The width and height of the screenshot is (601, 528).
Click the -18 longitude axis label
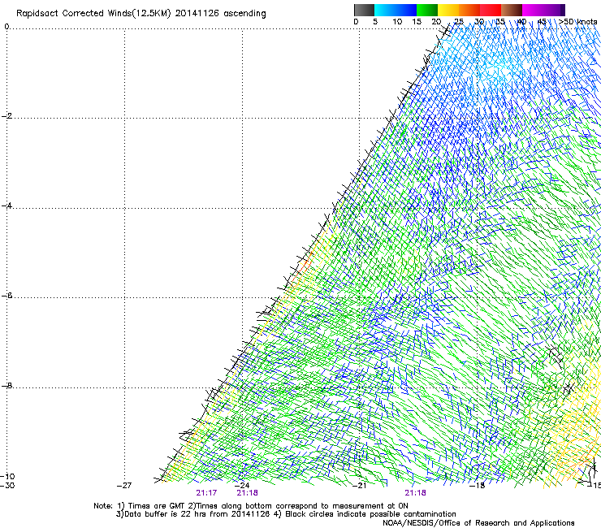(x=478, y=485)
